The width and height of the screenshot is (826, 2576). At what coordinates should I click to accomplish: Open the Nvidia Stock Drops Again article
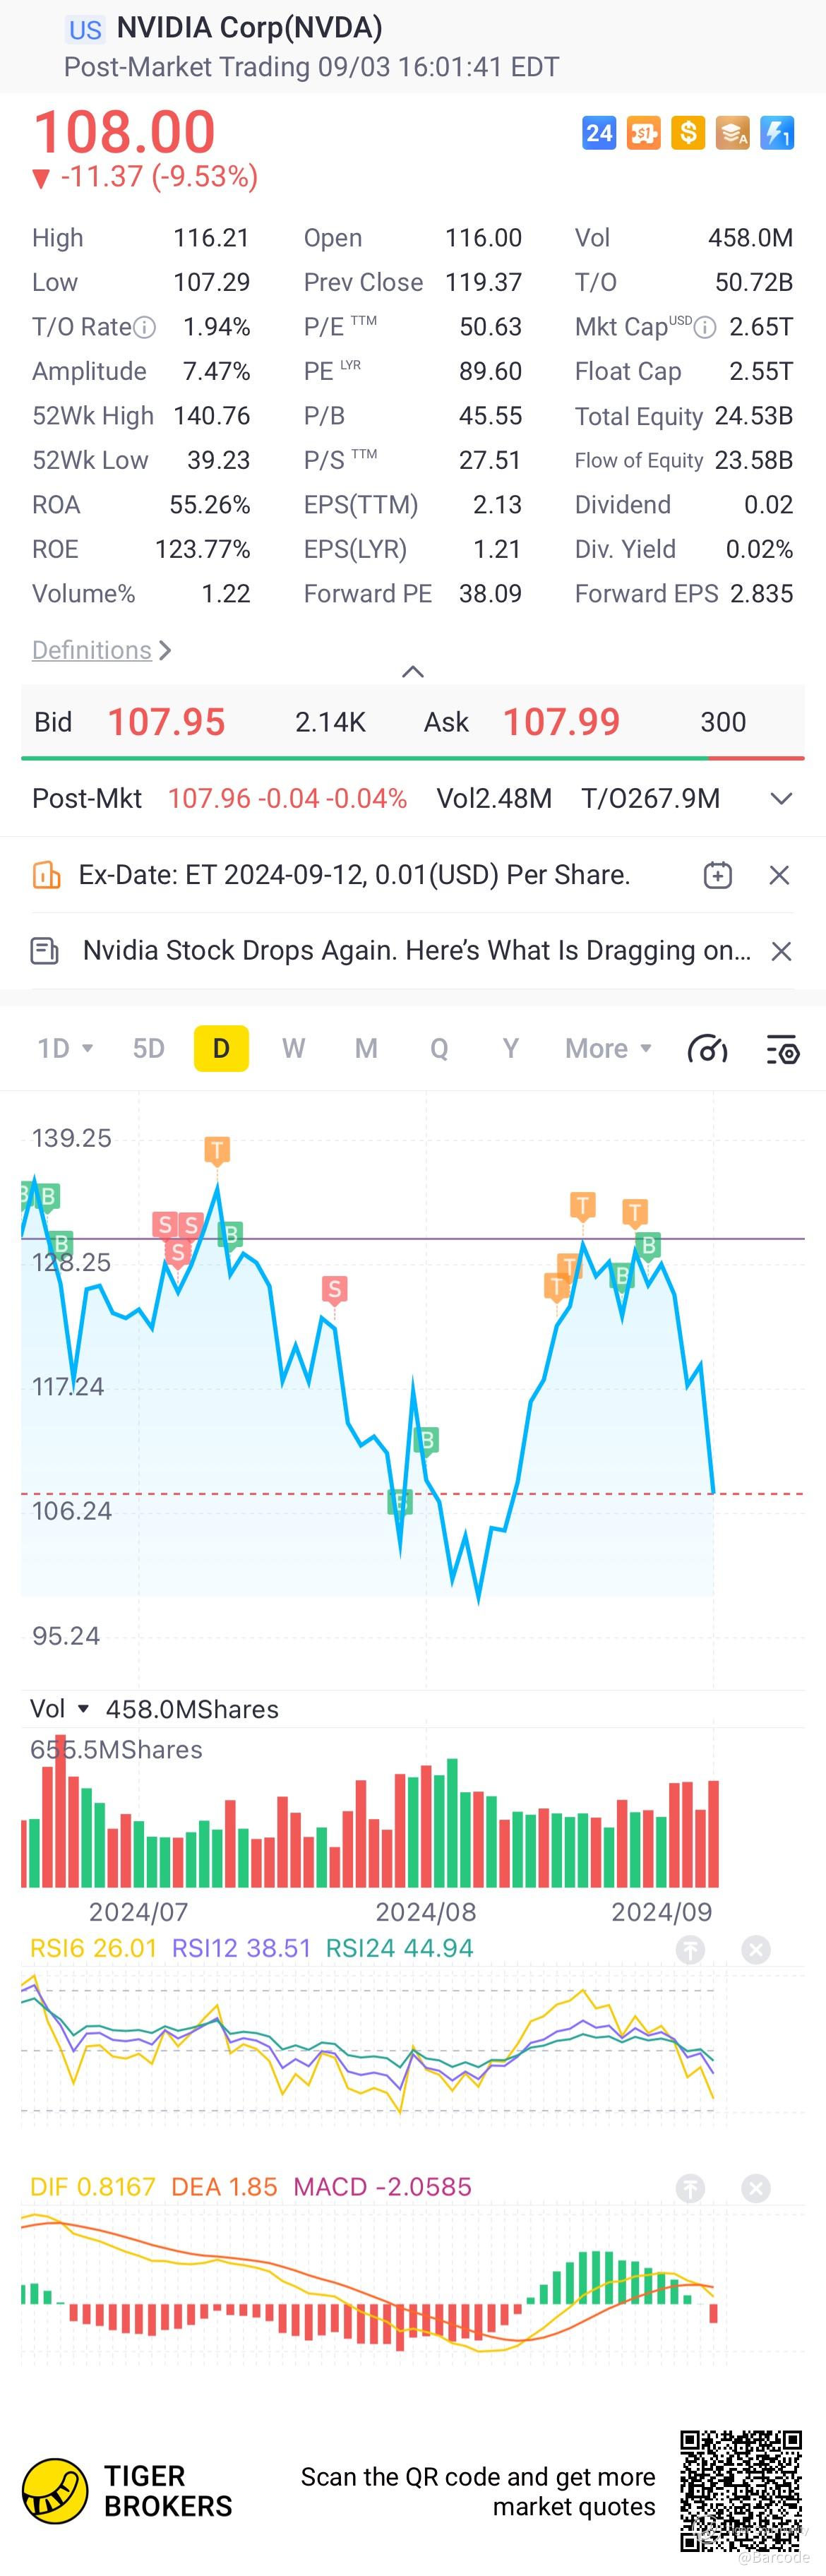[x=416, y=951]
